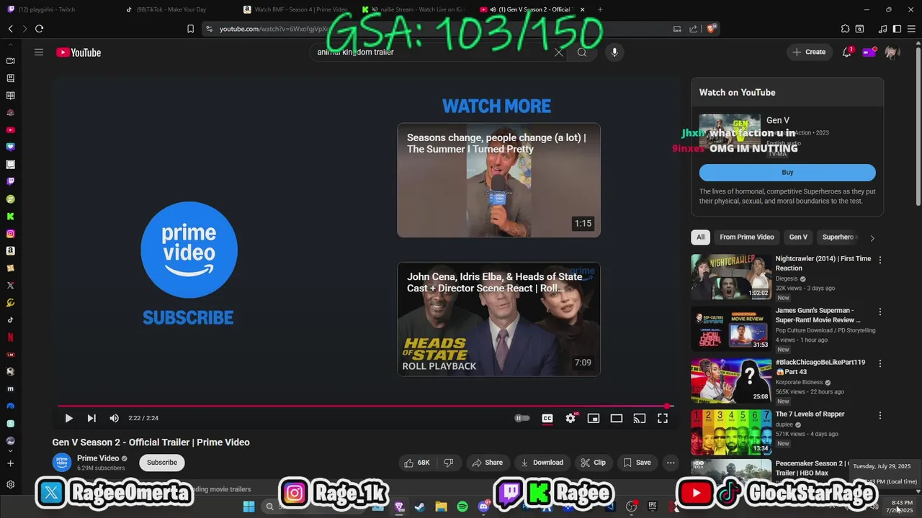Switch to theater mode

617,418
